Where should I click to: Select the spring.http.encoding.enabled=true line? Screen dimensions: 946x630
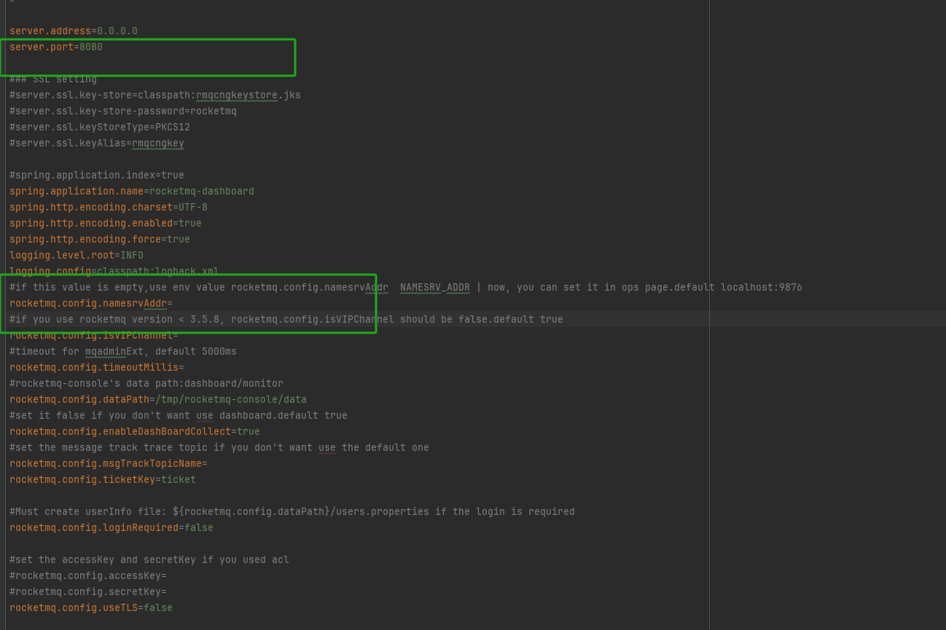pos(106,224)
